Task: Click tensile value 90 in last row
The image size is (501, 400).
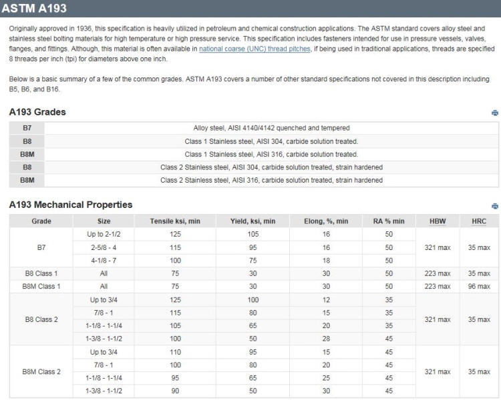Action: 175,391
